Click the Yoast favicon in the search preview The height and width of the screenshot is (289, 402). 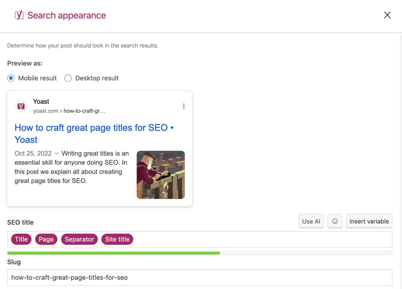pos(21,106)
